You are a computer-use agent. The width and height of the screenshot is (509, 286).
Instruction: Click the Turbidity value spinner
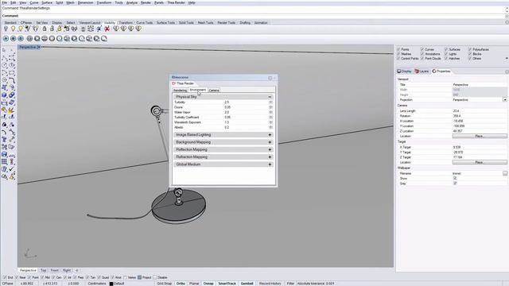click(x=270, y=102)
